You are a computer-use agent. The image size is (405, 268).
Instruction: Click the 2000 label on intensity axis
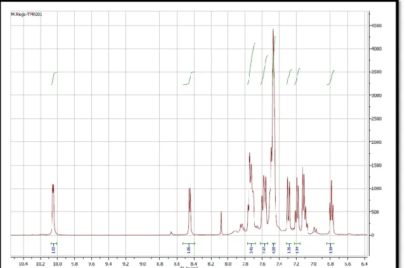click(x=376, y=143)
